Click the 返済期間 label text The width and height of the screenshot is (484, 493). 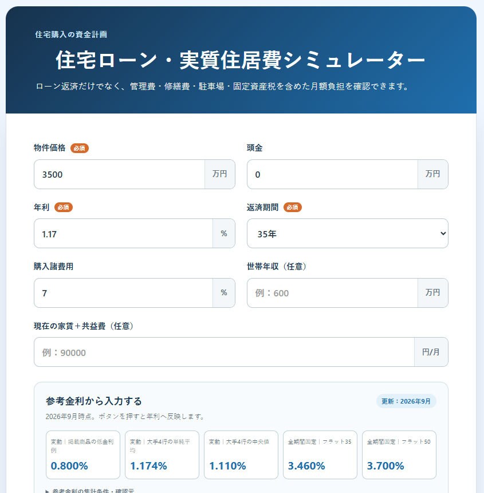click(262, 207)
